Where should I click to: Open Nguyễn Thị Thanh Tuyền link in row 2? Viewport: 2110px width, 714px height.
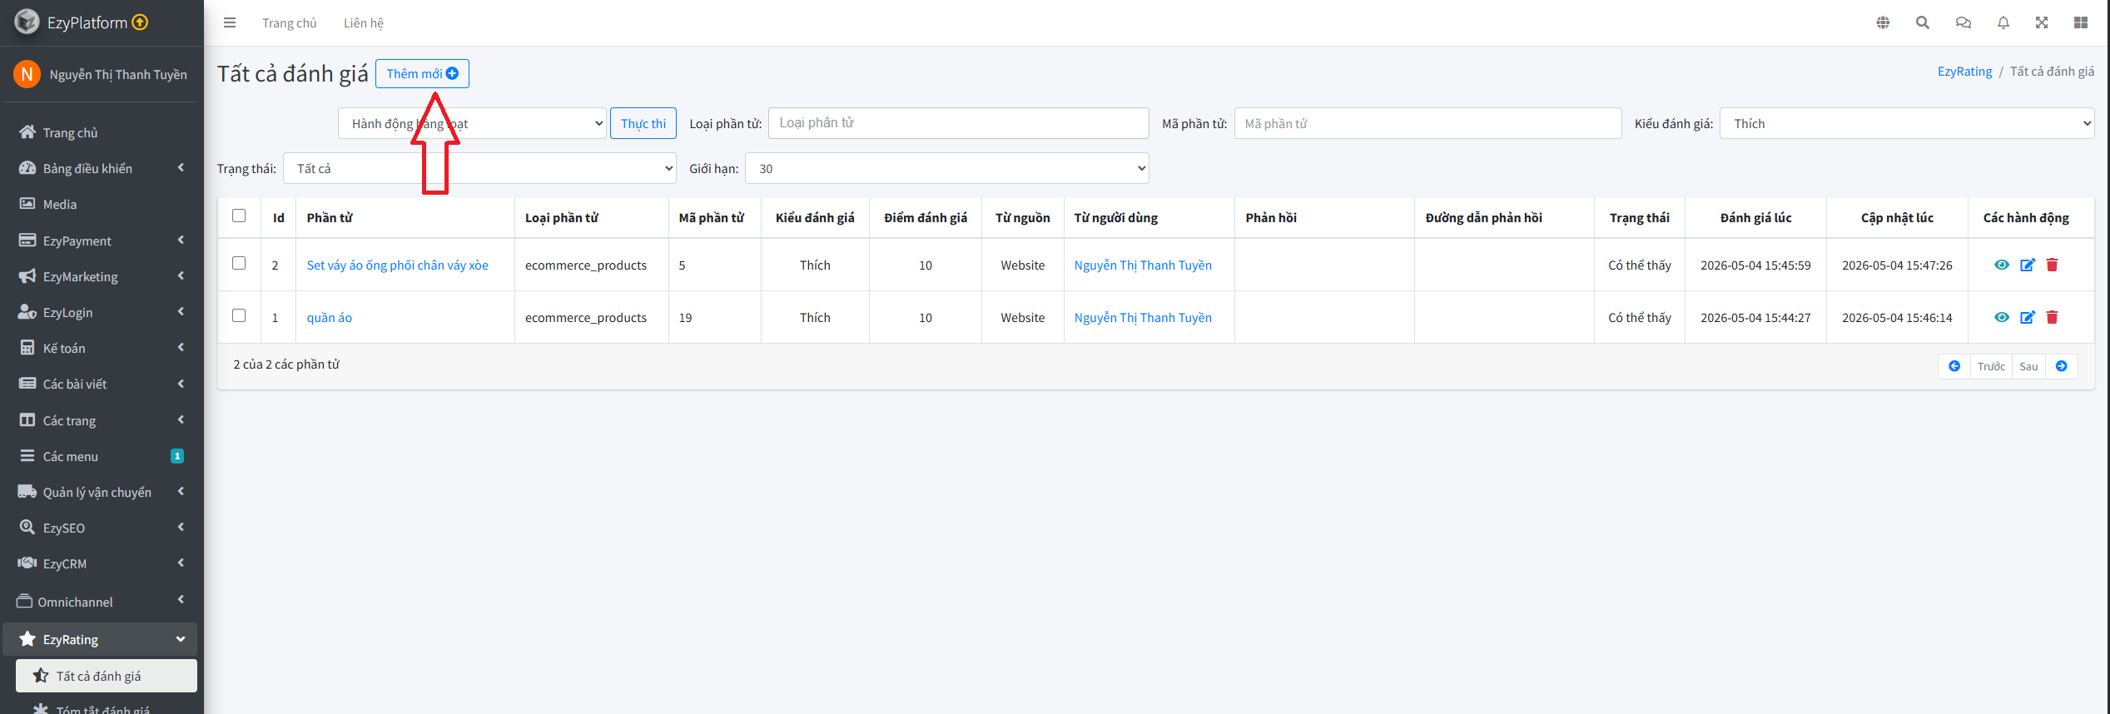[x=1143, y=265]
